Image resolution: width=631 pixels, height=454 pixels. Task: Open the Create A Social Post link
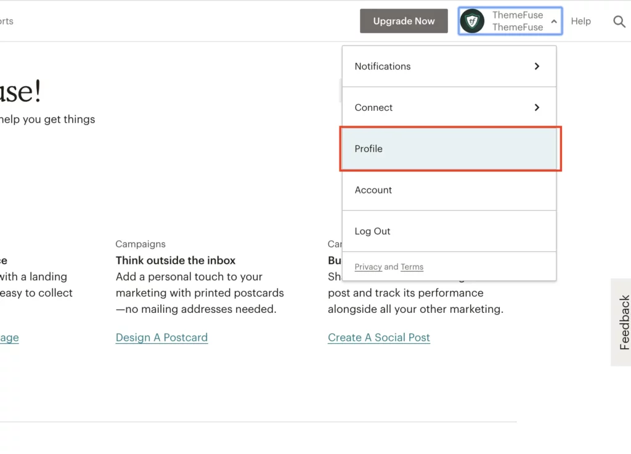(x=378, y=337)
